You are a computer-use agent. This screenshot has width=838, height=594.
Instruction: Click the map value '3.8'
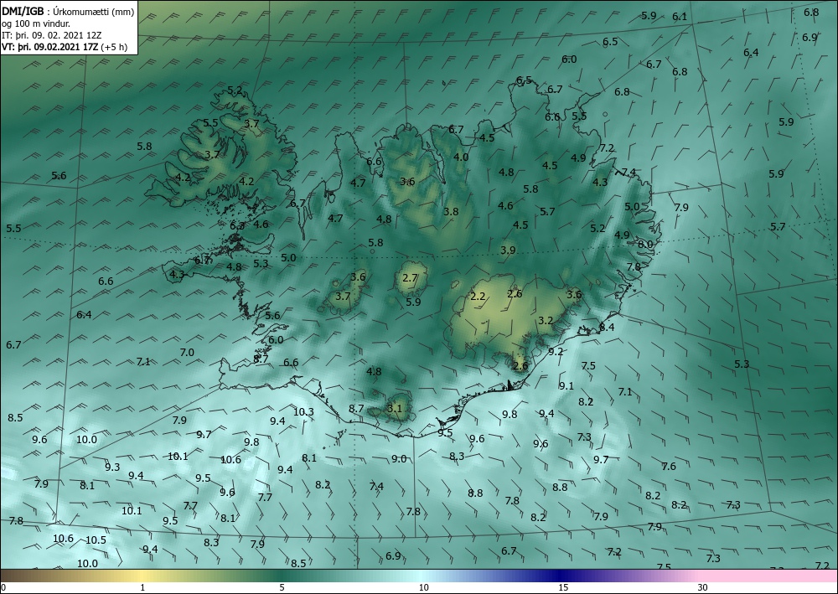pos(451,211)
